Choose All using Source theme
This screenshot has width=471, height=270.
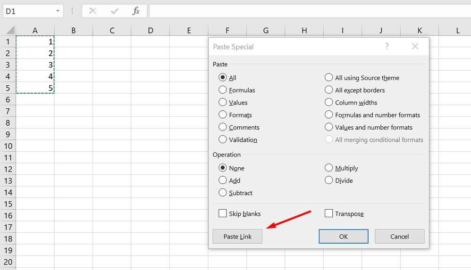click(x=328, y=77)
